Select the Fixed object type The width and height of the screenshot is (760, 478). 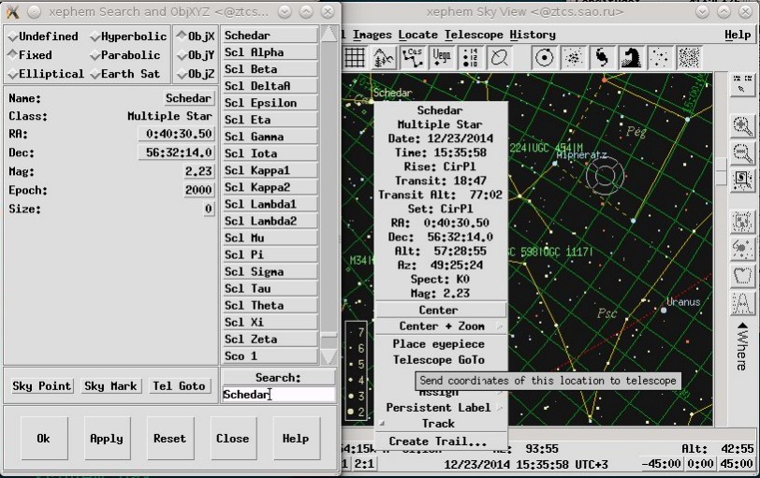click(30, 55)
